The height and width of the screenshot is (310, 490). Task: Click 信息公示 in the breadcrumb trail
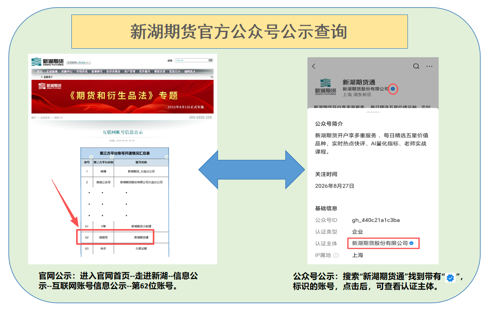(x=59, y=118)
